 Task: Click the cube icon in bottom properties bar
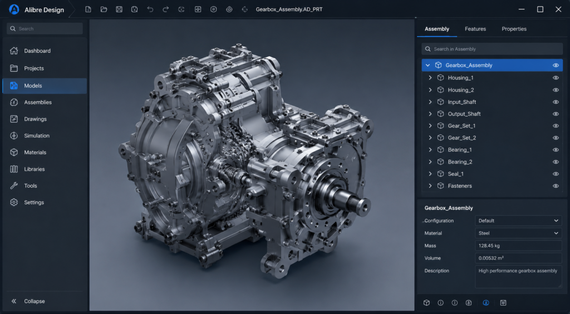[427, 303]
